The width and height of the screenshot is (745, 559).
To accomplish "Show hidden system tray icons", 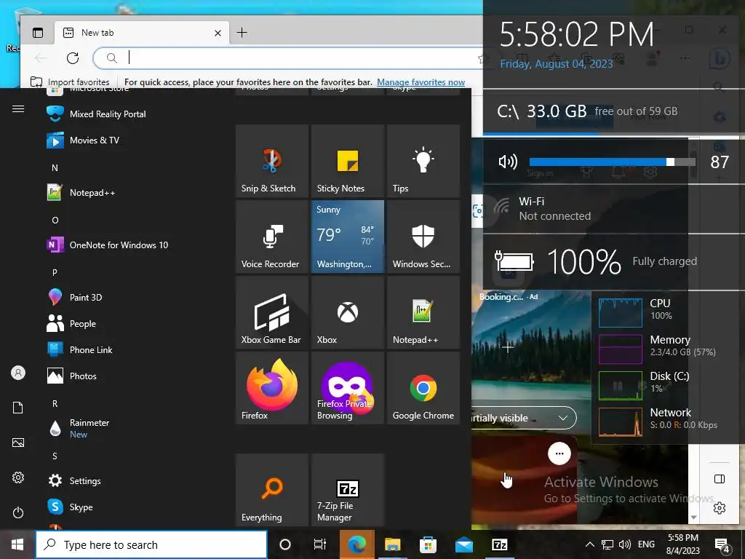I will tap(589, 544).
